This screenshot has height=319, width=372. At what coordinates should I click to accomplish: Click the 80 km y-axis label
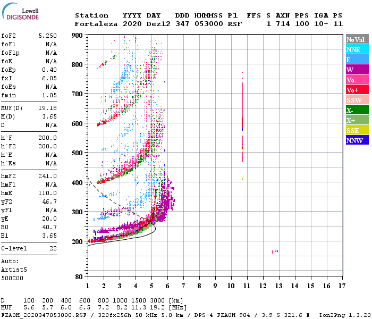click(79, 277)
